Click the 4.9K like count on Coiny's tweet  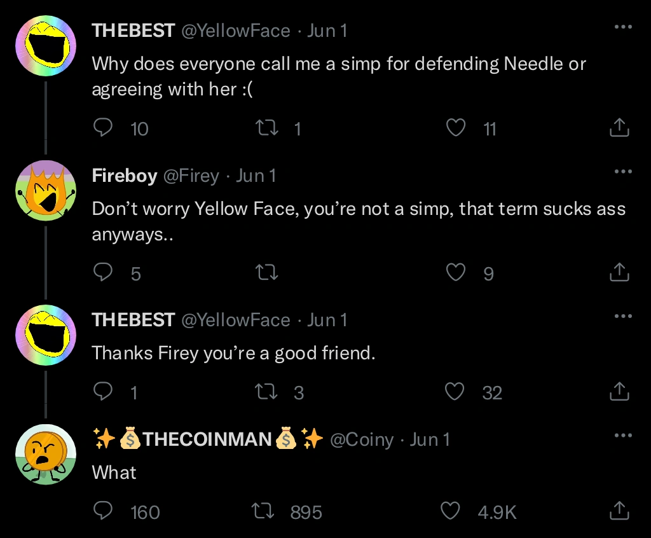click(x=496, y=511)
